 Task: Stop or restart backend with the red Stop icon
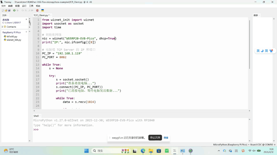coord(37,10)
